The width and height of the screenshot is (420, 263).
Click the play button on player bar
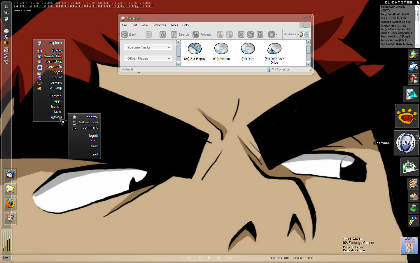tap(209, 258)
